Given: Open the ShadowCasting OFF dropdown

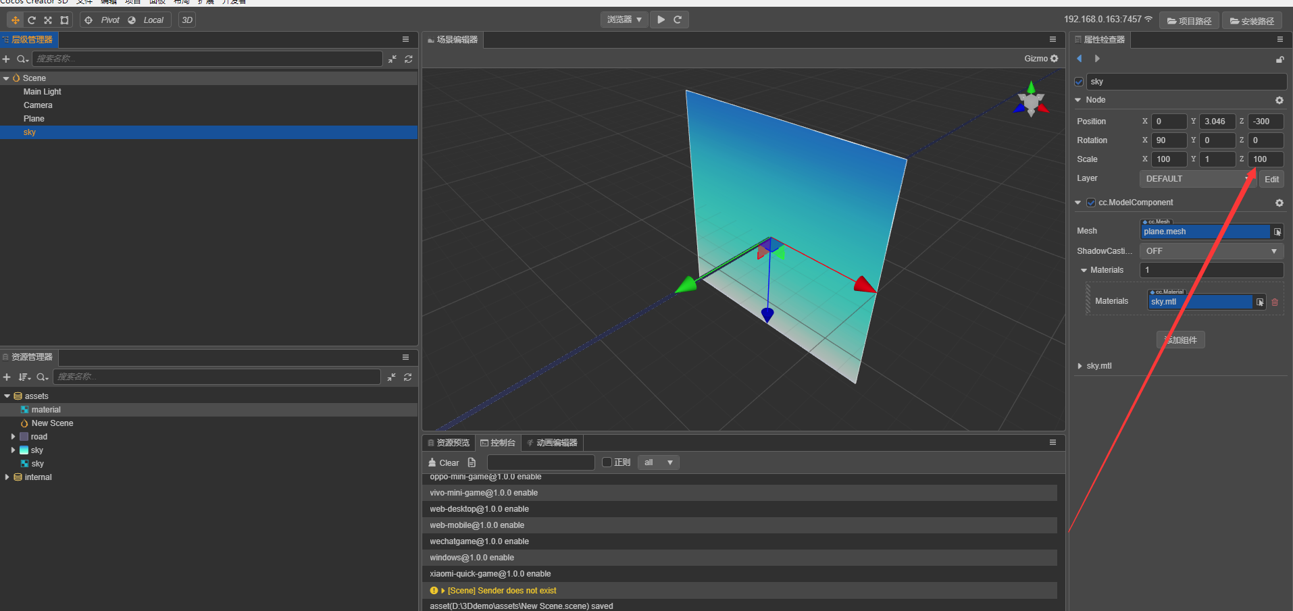Looking at the screenshot, I should [1211, 251].
